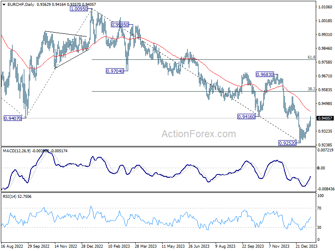The width and height of the screenshot is (335, 251).
Task: Select the RSI 70 level label
Action: click(x=319, y=208)
